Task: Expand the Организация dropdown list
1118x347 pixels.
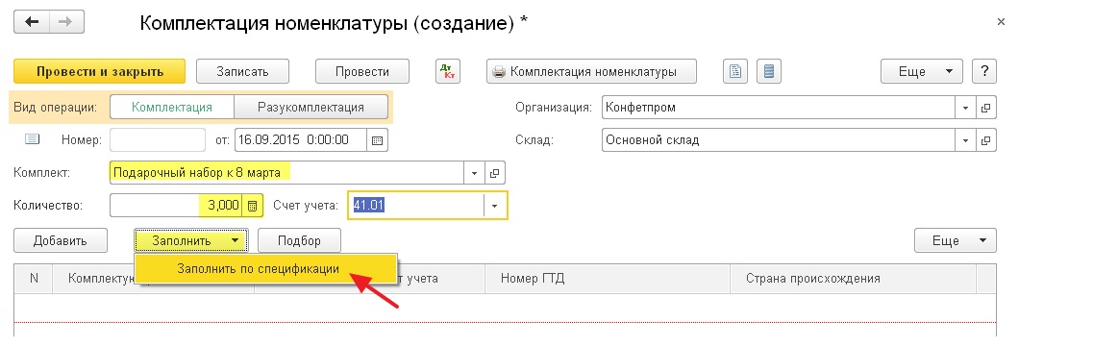Action: click(x=965, y=108)
